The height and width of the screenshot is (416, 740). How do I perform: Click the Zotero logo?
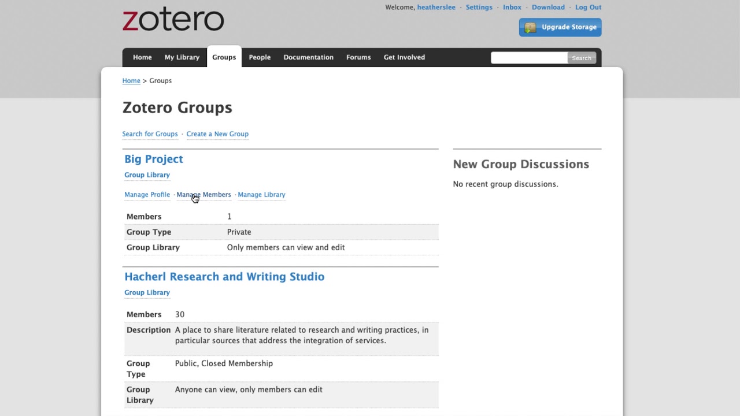173,20
